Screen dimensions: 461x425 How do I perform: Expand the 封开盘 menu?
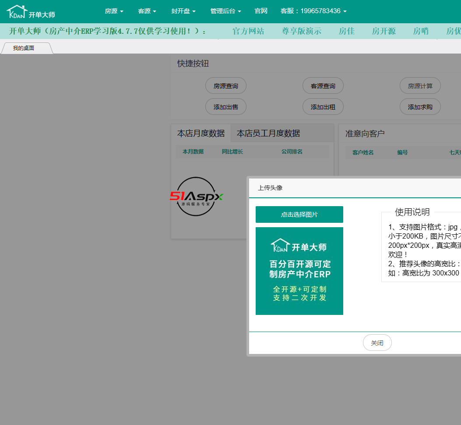click(183, 11)
